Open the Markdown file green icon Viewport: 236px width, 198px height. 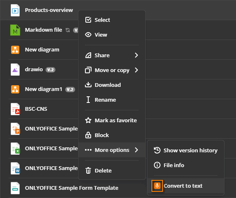[15, 30]
